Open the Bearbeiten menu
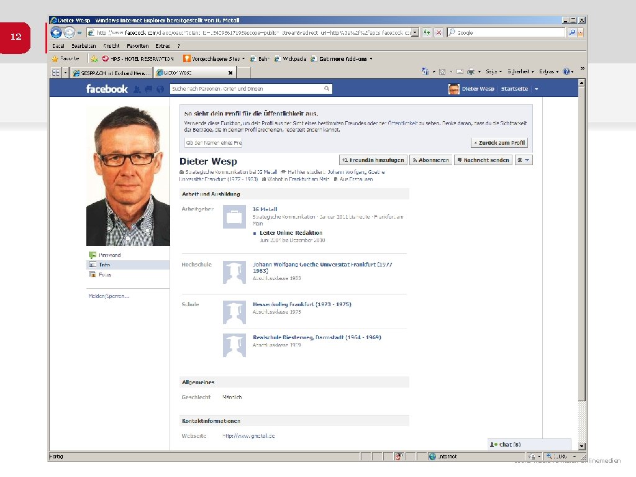This screenshot has height=477, width=636. click(x=84, y=46)
